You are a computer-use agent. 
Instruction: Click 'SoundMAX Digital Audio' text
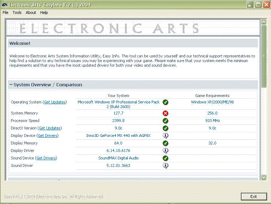[x=118, y=158]
